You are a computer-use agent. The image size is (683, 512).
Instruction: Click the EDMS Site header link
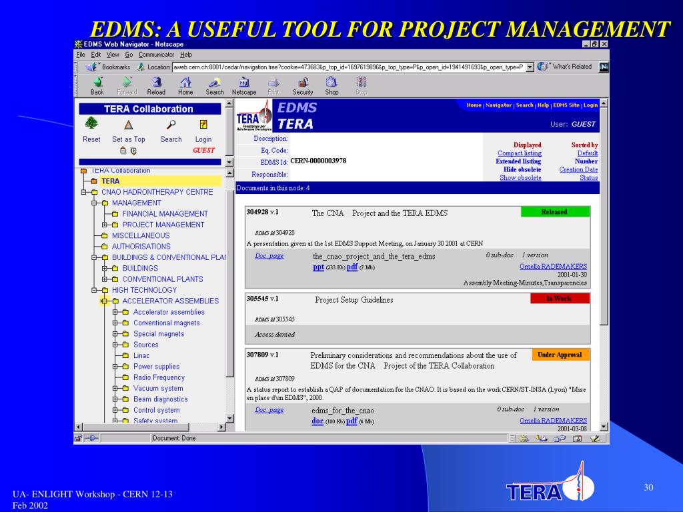[566, 105]
